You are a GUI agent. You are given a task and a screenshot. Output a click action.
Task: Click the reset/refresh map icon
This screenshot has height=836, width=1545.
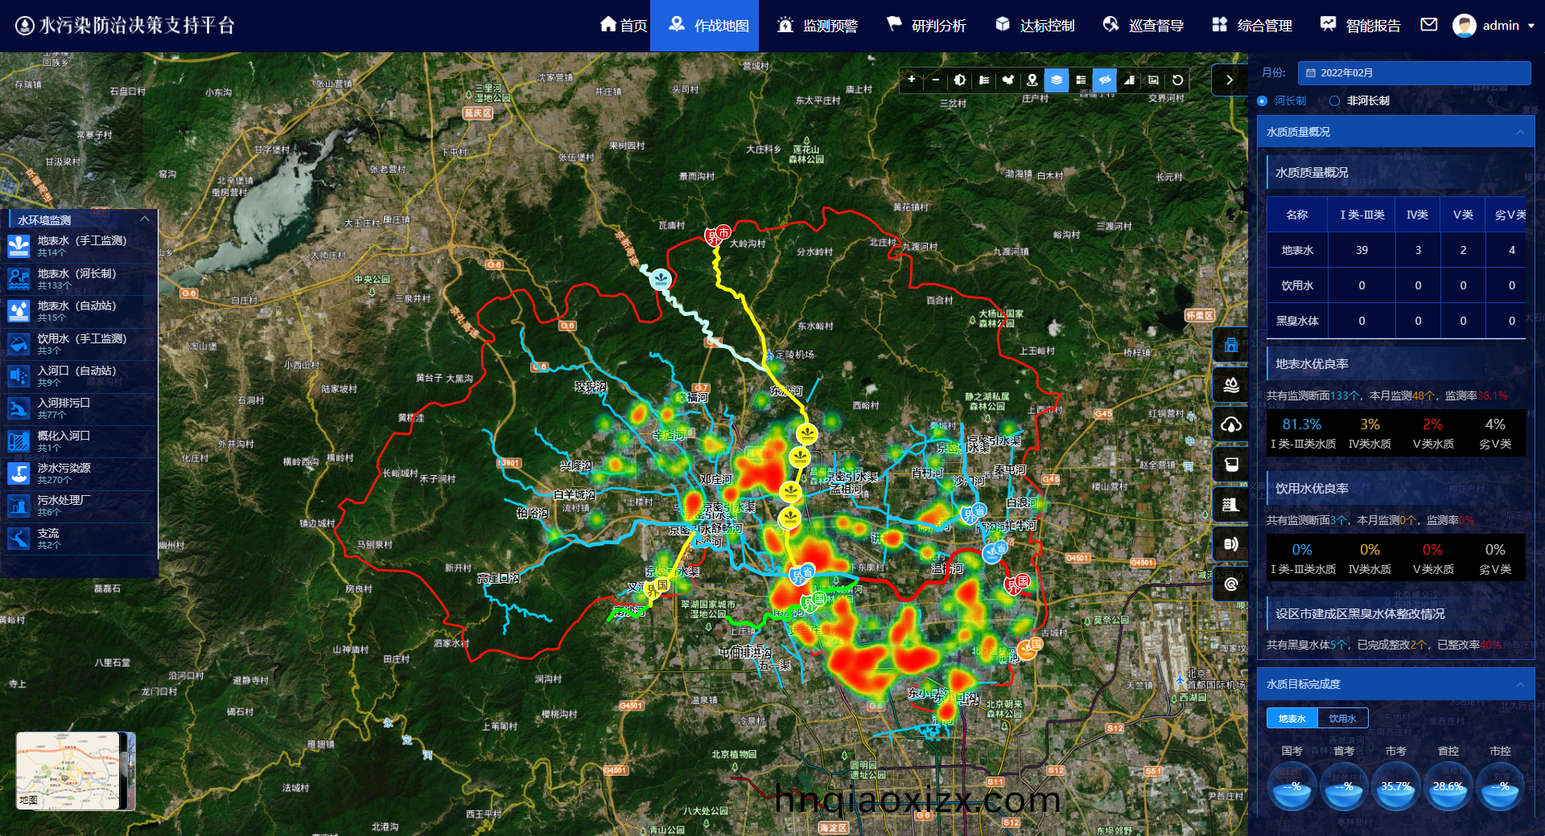pos(1177,80)
